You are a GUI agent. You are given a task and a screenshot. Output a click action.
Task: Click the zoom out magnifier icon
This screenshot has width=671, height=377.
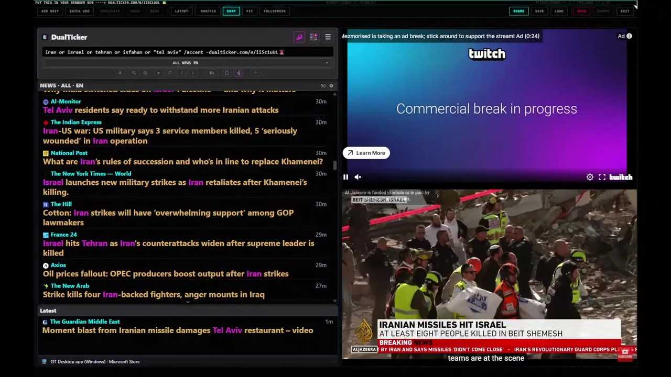click(134, 73)
